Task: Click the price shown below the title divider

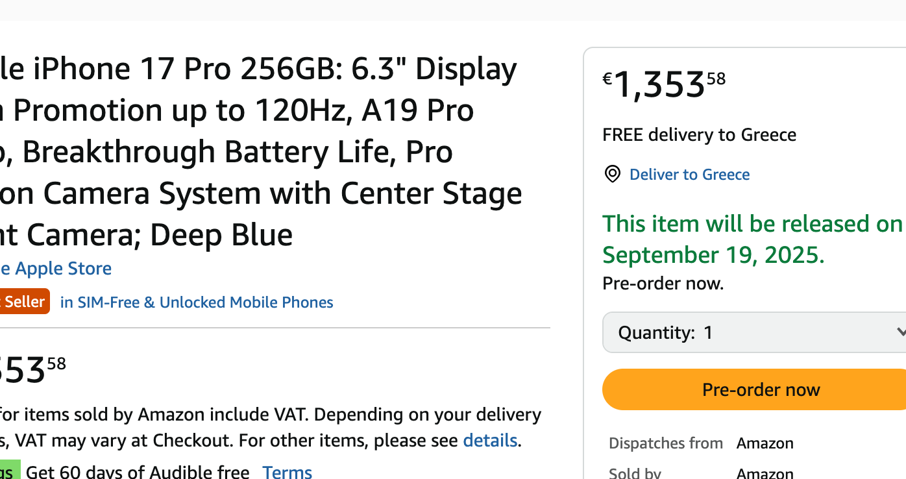Action: (x=32, y=369)
